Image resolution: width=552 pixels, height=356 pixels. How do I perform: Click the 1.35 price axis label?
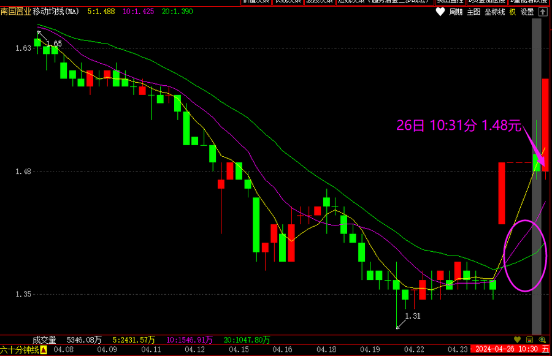pyautogui.click(x=23, y=295)
